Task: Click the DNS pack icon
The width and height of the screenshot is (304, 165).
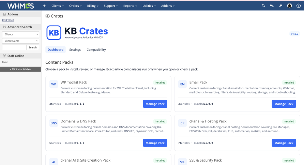Action: tap(54, 123)
